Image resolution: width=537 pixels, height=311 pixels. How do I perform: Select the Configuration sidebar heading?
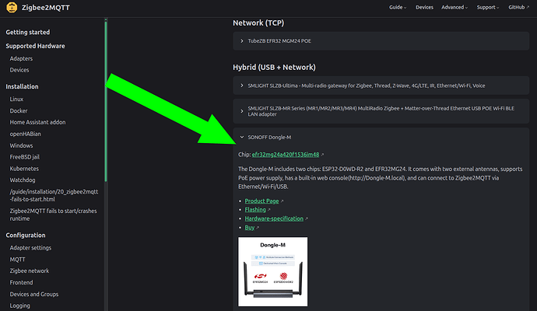click(x=26, y=236)
